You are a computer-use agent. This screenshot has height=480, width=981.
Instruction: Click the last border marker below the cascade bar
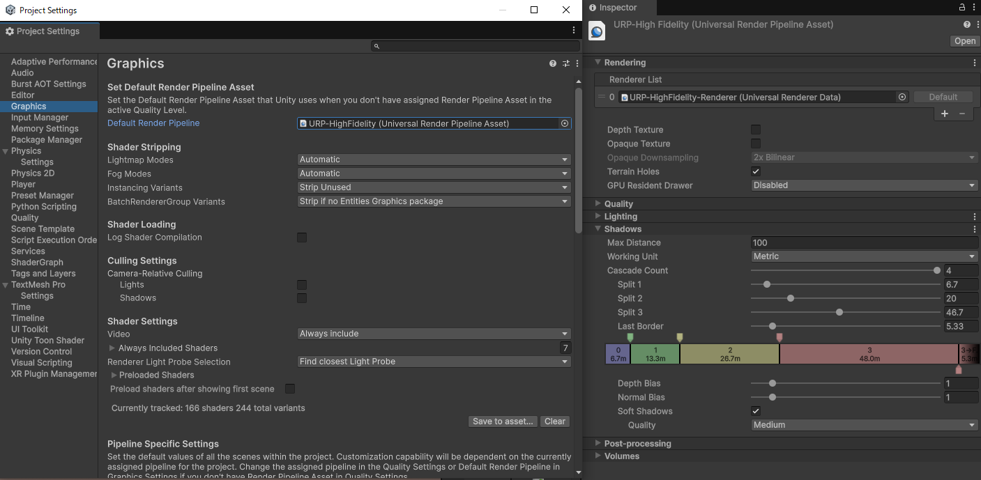pyautogui.click(x=959, y=370)
